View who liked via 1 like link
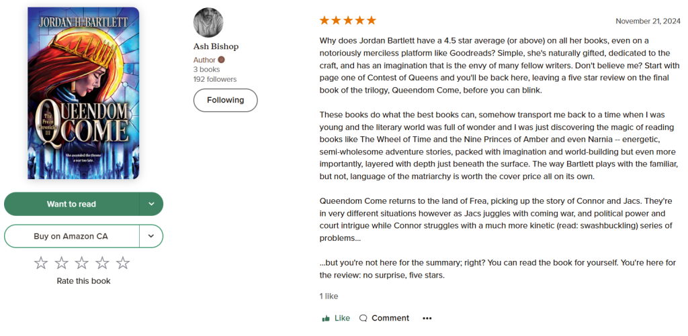 (329, 296)
